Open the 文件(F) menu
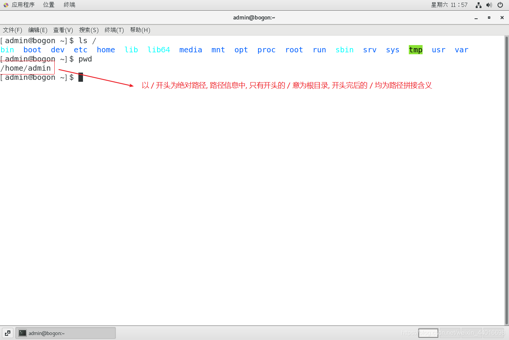 point(13,30)
